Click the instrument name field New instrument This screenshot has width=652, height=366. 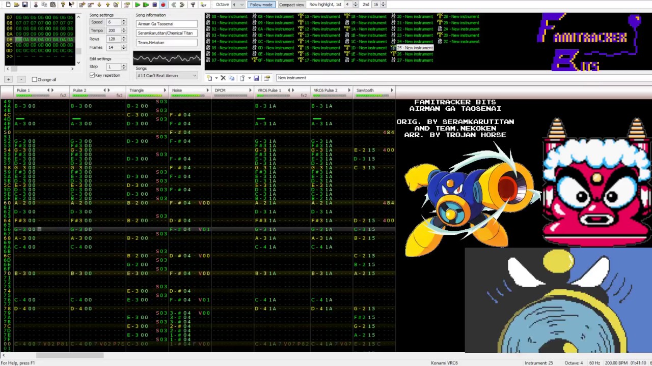click(464, 78)
